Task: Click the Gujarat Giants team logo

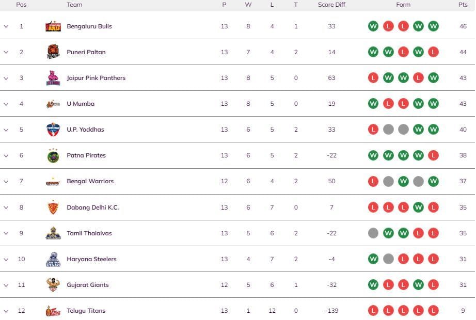Action: (x=53, y=285)
